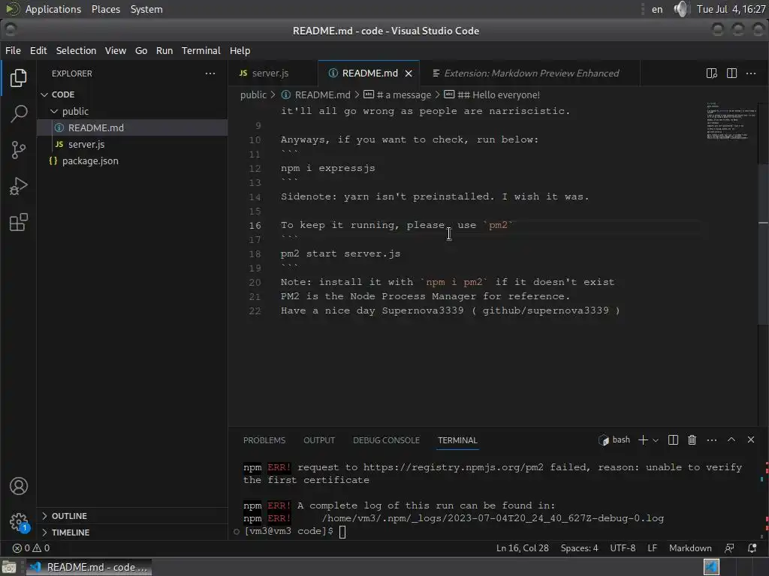769x576 pixels.
Task: Open the File menu
Action: tap(13, 50)
